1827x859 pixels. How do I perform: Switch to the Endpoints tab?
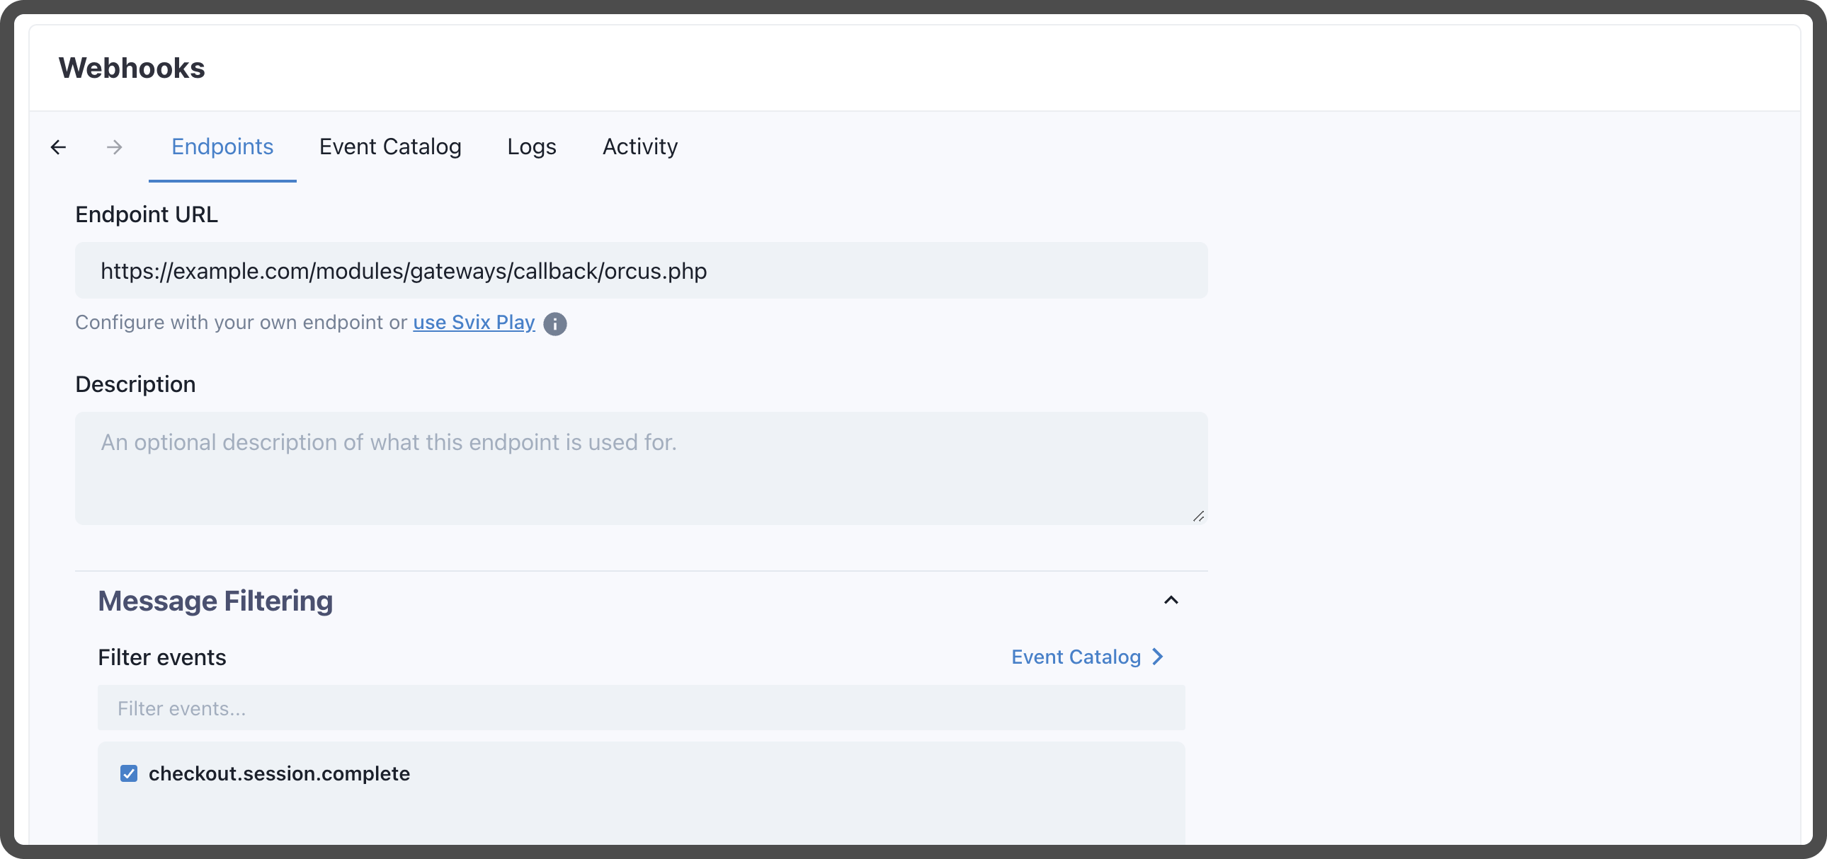[222, 146]
